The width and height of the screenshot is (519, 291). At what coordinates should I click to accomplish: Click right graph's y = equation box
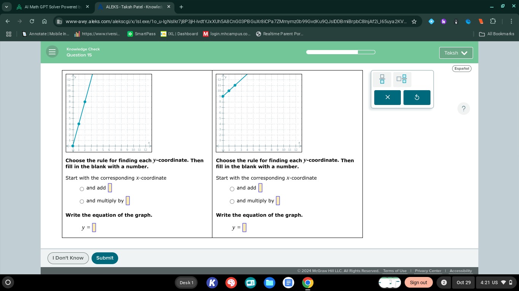pyautogui.click(x=244, y=227)
